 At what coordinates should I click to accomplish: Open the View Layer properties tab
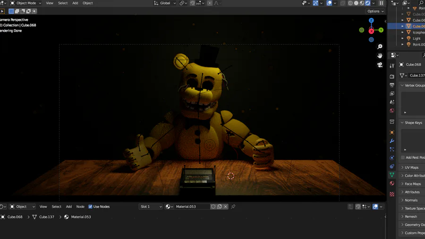pos(392,94)
